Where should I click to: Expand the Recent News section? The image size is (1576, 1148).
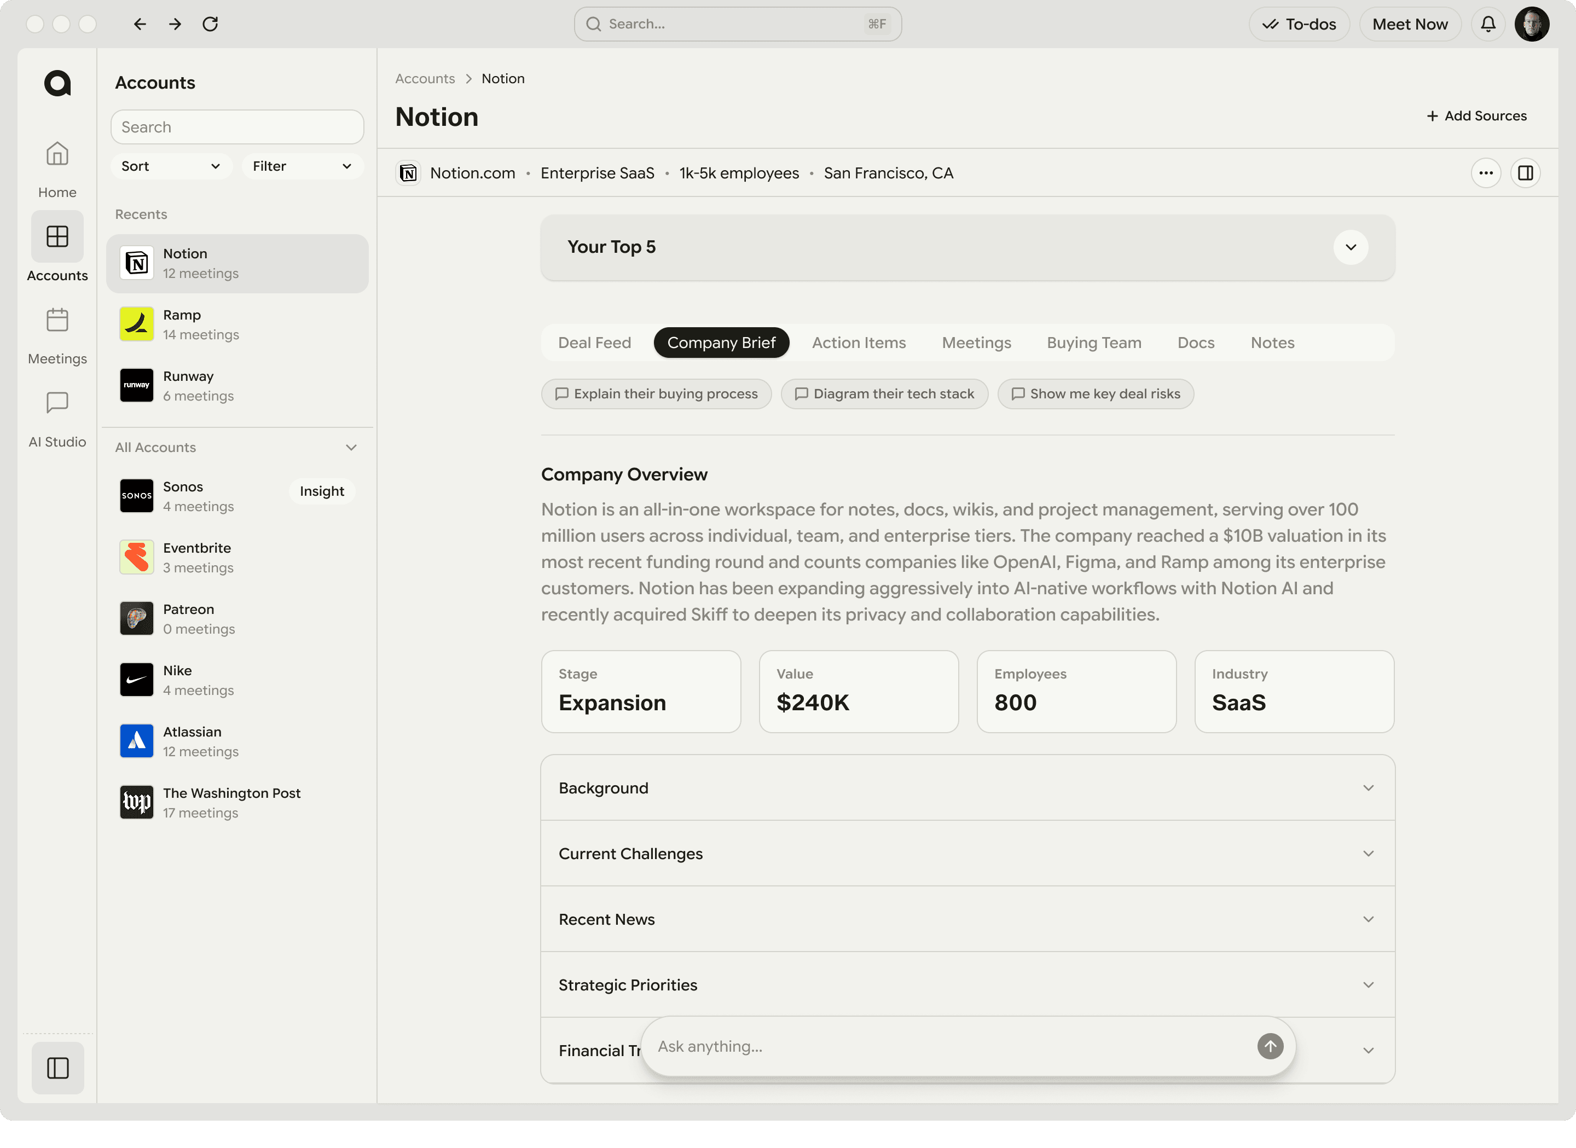1368,919
